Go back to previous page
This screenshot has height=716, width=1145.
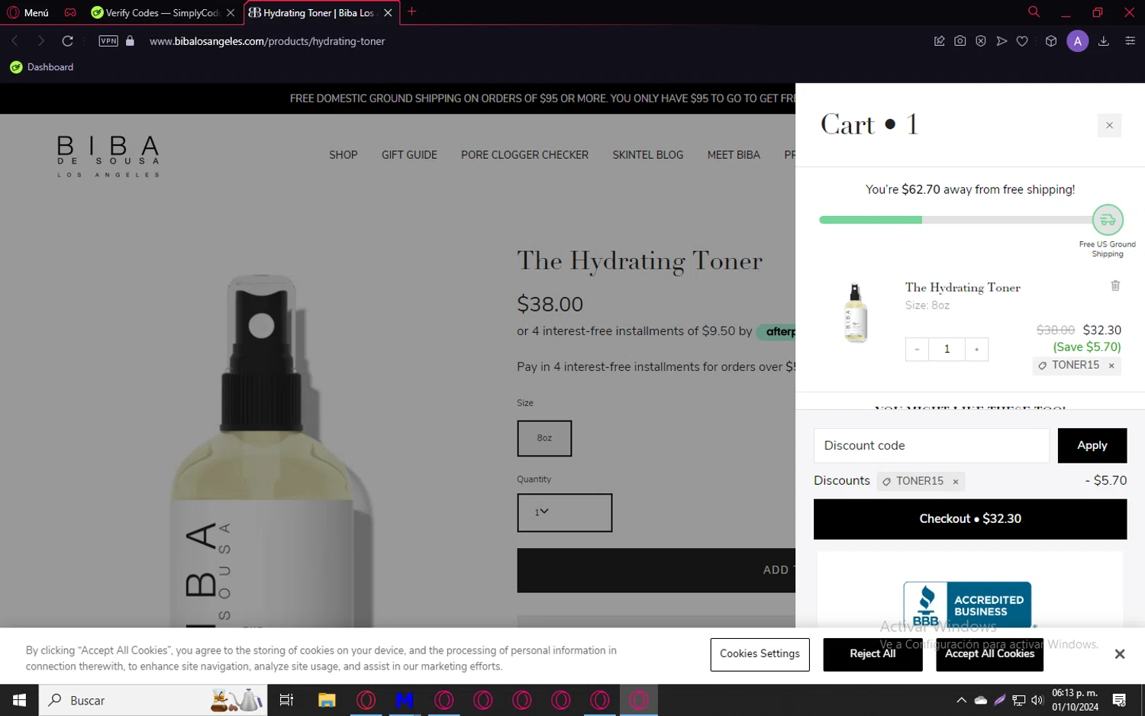(x=15, y=41)
